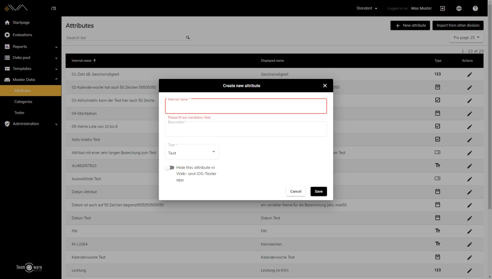Click the checkbox type icon for Aktiv Inaktiv Test

tap(438, 139)
